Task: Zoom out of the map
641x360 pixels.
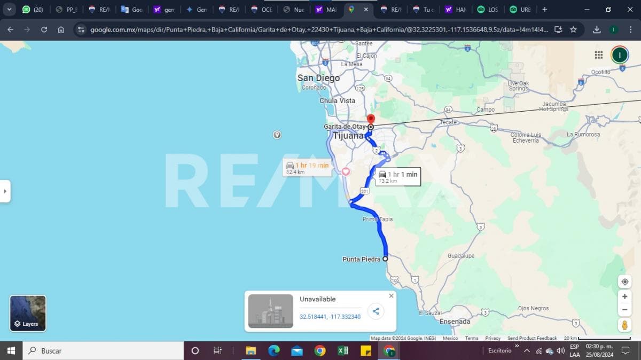Action: click(x=624, y=310)
